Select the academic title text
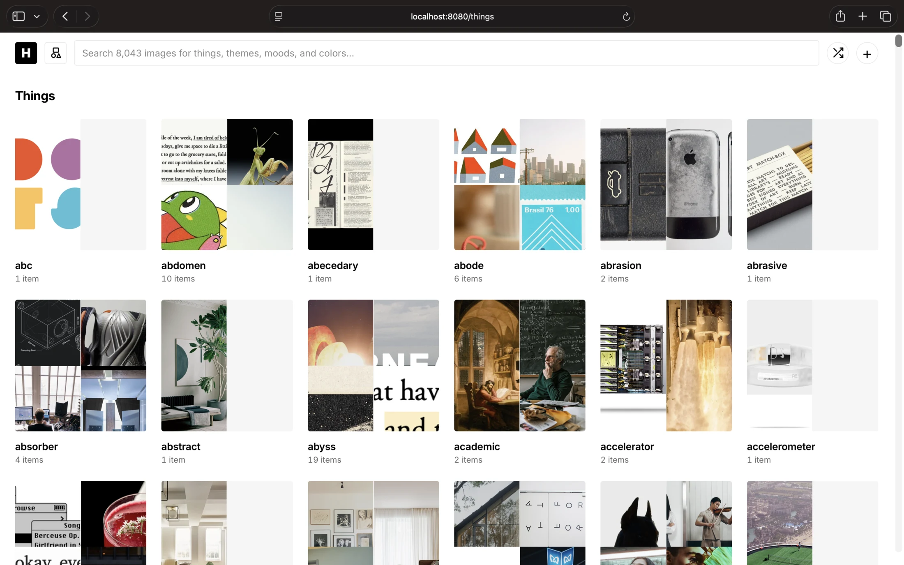 point(477,446)
